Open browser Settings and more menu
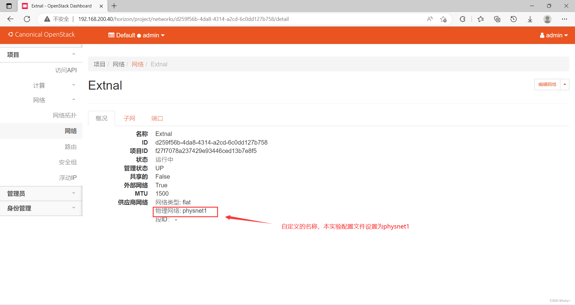 coord(565,19)
